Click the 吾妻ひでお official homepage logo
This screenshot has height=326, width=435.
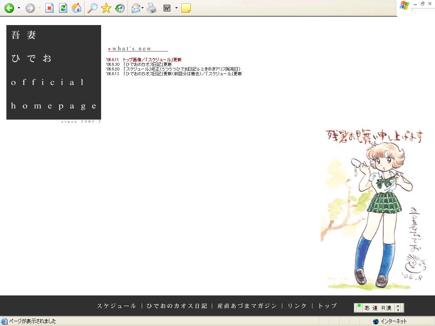(x=54, y=72)
